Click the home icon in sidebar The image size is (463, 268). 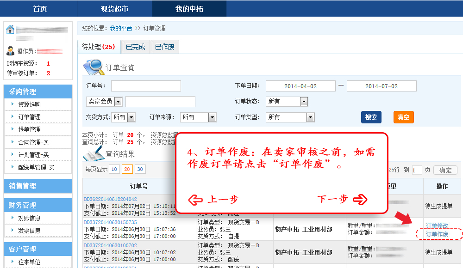click(x=10, y=30)
